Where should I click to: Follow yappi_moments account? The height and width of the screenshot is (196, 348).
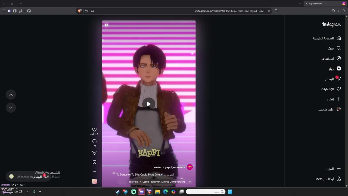point(157,167)
